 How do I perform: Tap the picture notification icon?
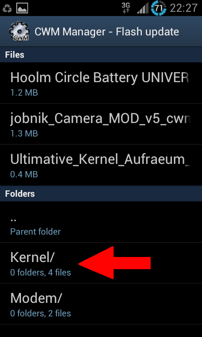tap(22, 8)
